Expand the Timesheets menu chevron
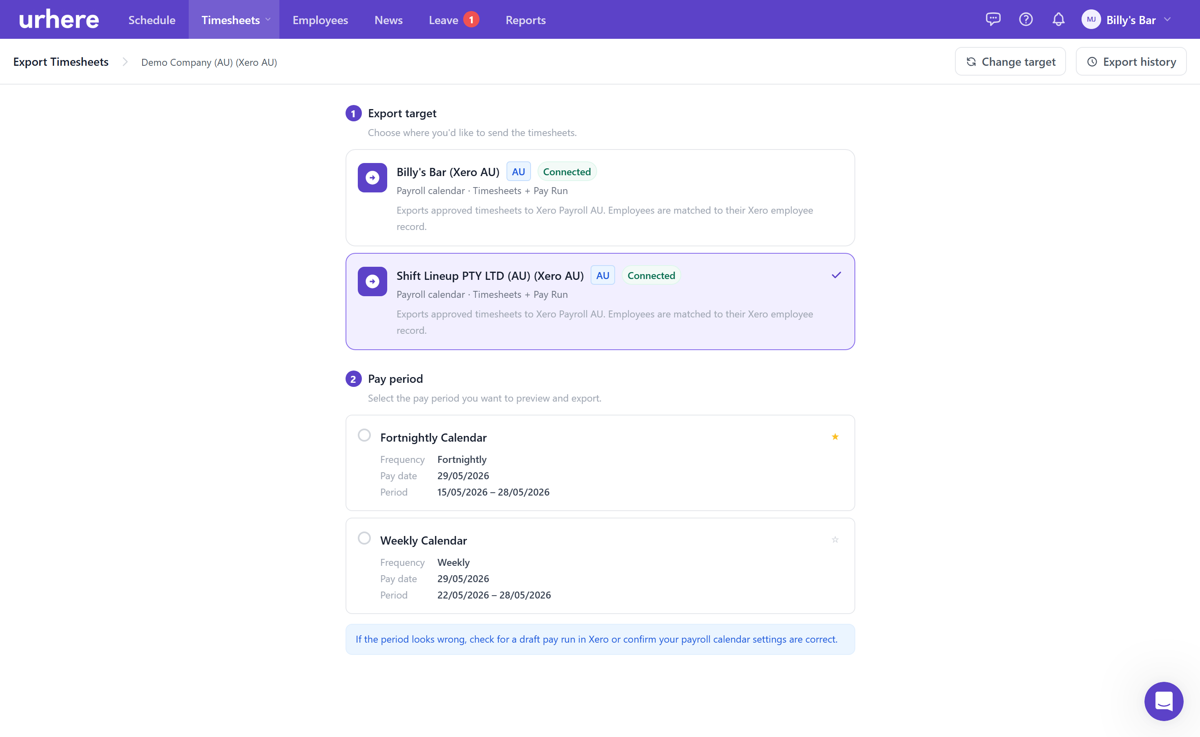Image resolution: width=1200 pixels, height=737 pixels. tap(268, 20)
